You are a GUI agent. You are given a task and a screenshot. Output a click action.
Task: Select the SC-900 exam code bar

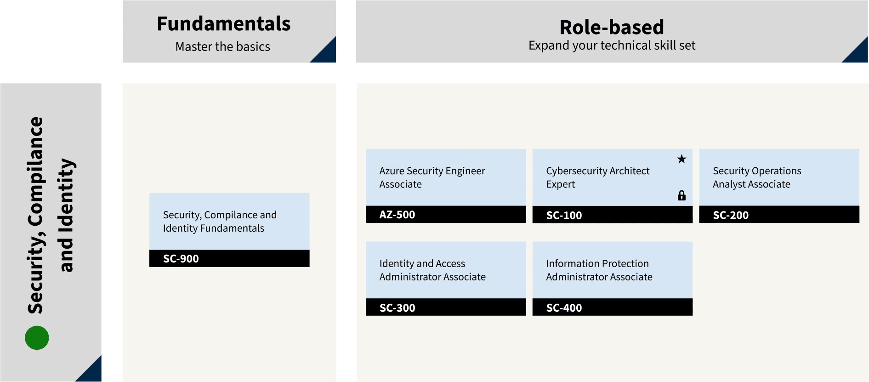(229, 259)
